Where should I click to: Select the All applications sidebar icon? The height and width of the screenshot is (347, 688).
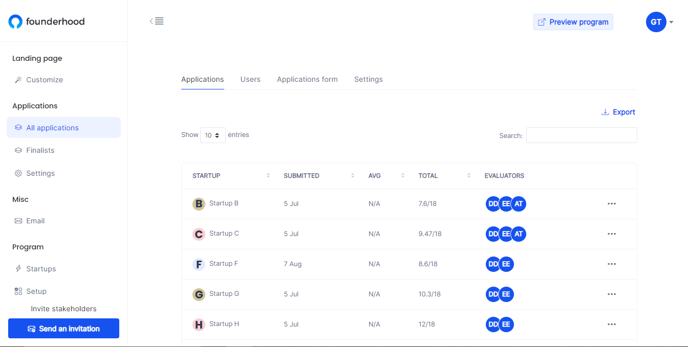[x=19, y=127]
